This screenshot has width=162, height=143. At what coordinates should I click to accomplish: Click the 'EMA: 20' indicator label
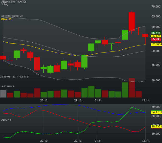[6, 19]
